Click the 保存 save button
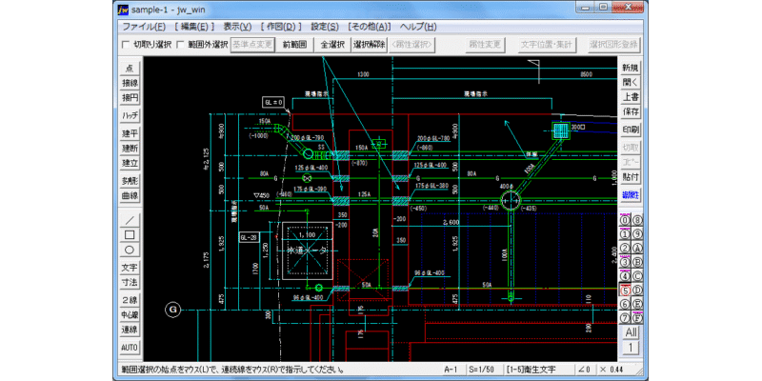Viewport: 762px width, 381px height. tap(631, 111)
